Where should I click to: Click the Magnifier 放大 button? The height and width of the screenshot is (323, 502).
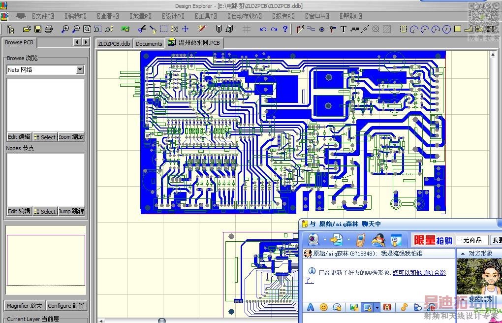(x=25, y=306)
